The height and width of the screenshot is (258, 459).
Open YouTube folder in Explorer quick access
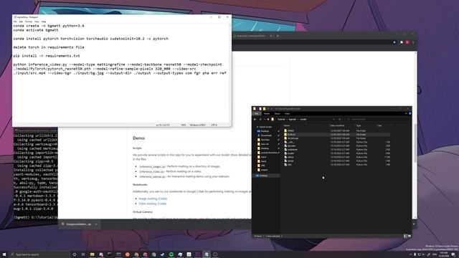[x=265, y=140]
